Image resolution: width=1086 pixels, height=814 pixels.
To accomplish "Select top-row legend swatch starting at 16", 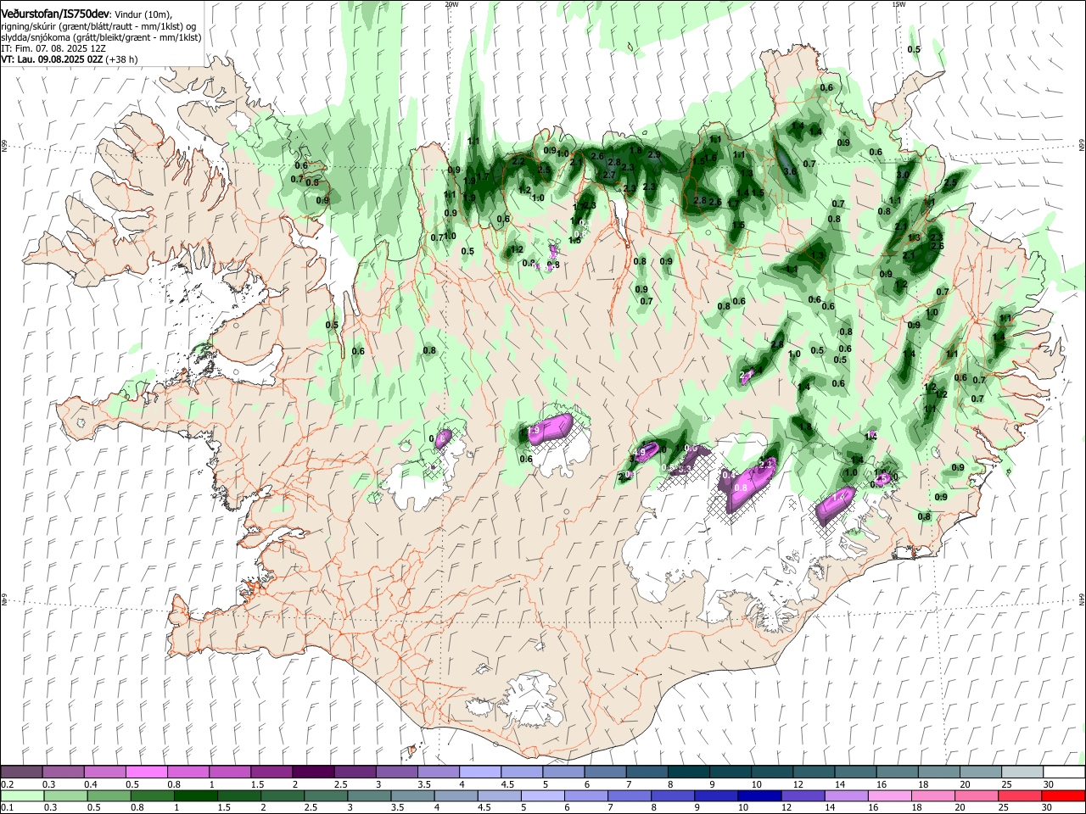I will 897,772.
